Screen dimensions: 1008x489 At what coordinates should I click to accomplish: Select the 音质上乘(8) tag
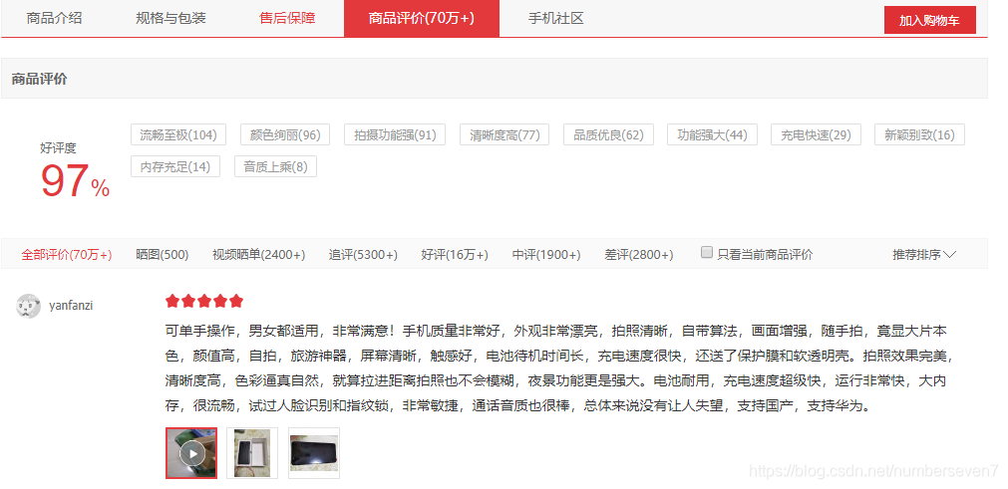276,167
